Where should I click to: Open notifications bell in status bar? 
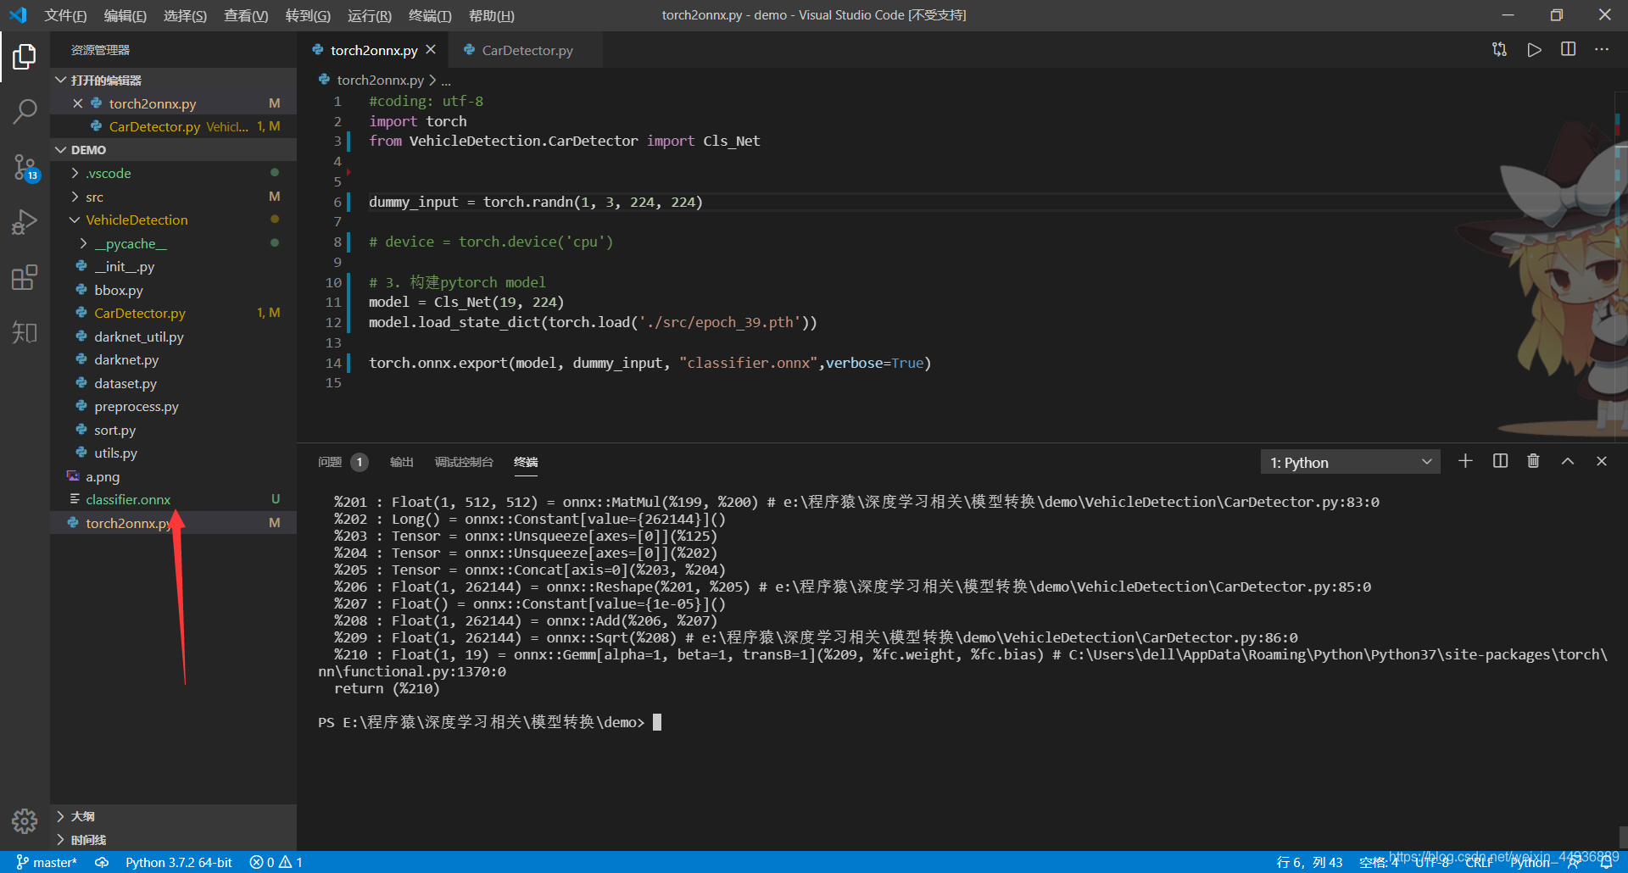click(x=1606, y=862)
